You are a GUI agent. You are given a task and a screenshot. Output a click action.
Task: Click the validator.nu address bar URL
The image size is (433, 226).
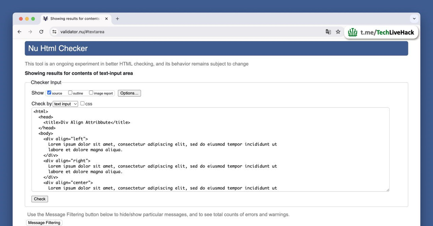point(82,32)
